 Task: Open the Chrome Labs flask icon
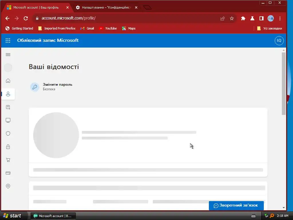point(252,18)
